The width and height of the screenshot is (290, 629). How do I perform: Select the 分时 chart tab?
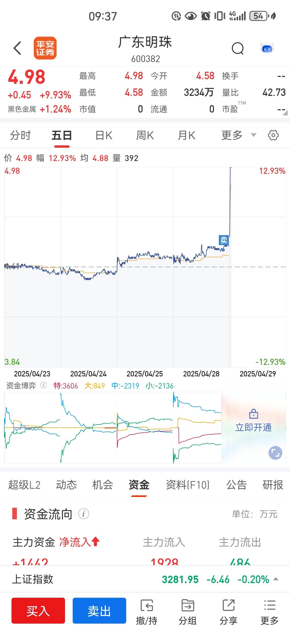(x=20, y=135)
